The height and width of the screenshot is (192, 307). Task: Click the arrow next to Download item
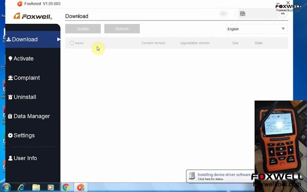pos(59,39)
